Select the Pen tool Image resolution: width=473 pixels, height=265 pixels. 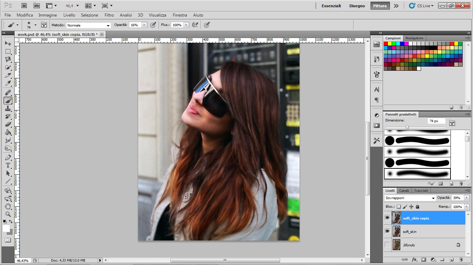coord(8,157)
